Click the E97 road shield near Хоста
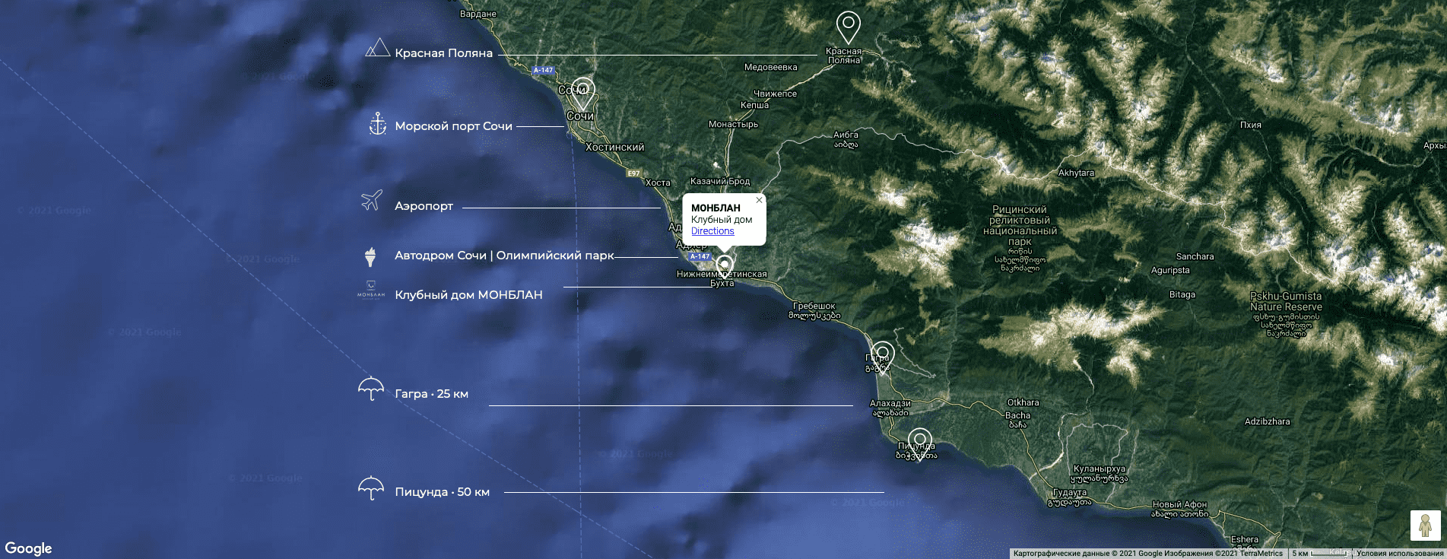1447x559 pixels. point(633,173)
